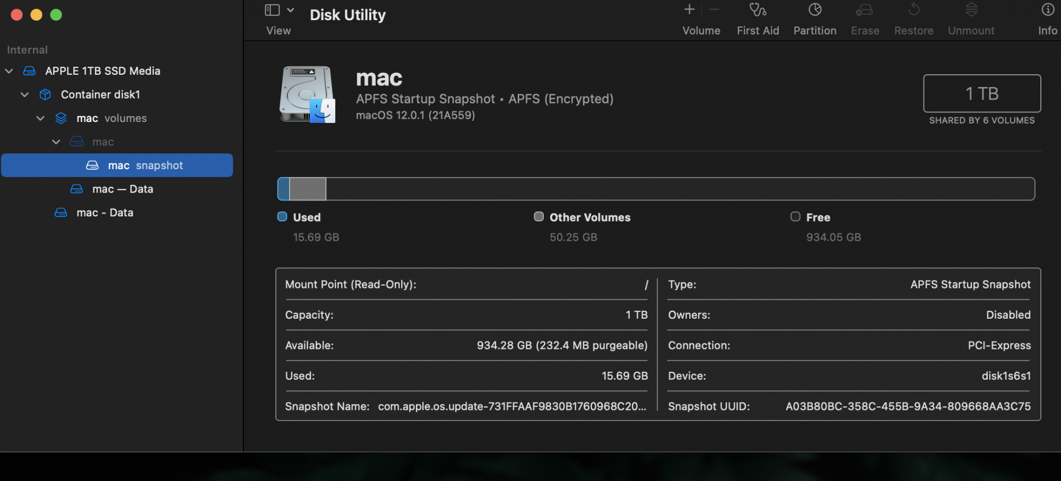The width and height of the screenshot is (1061, 481).
Task: Click the Container disk1 cube icon
Action: click(45, 94)
